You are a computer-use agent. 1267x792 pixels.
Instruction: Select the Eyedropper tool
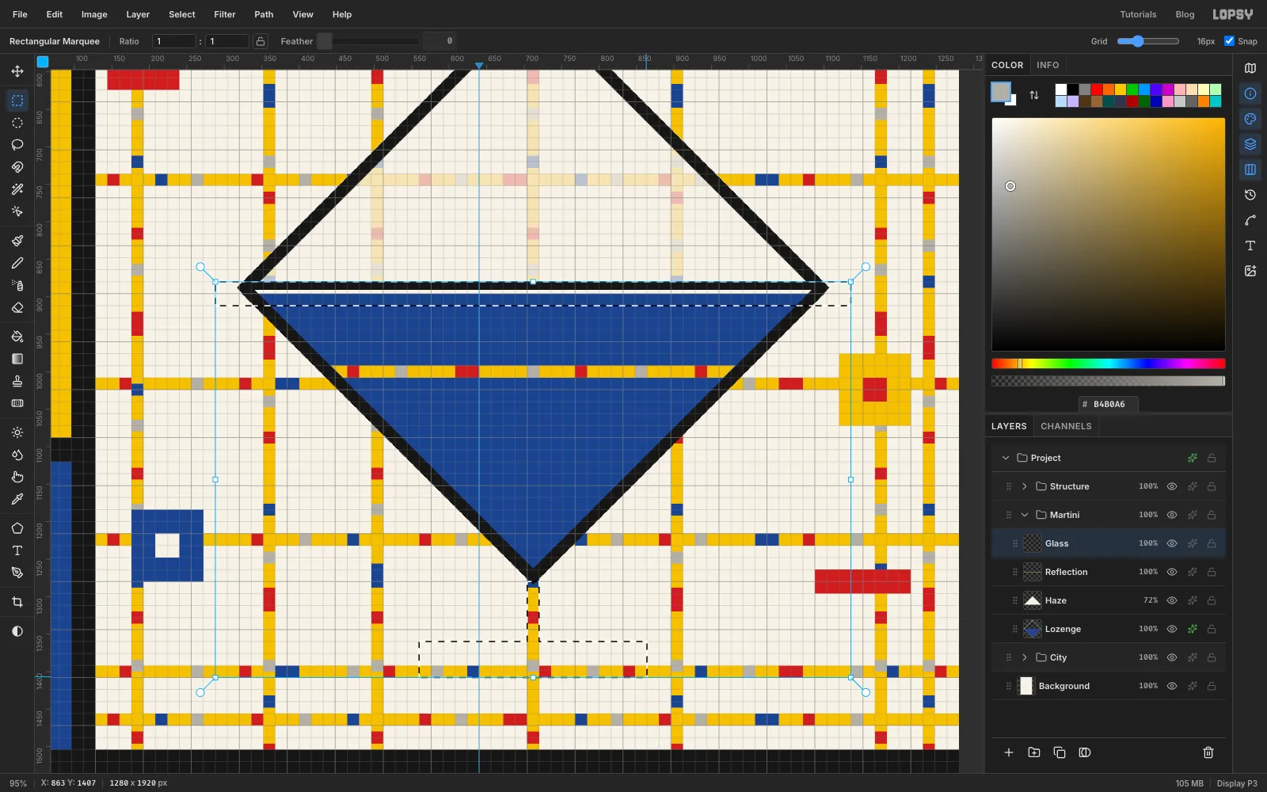click(17, 499)
